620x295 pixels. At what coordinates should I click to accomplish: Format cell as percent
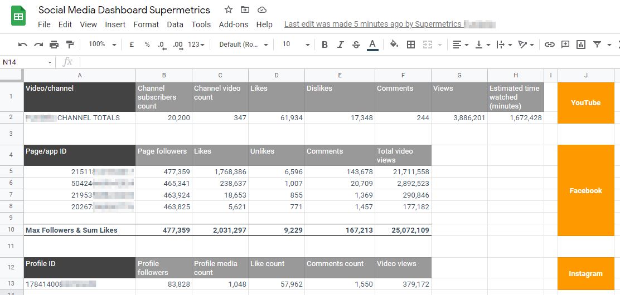(x=147, y=45)
